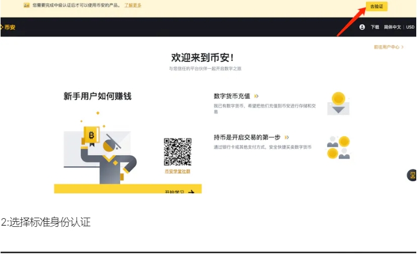Open the 了解更多 learn more link
This screenshot has width=418, height=254.
133,5
